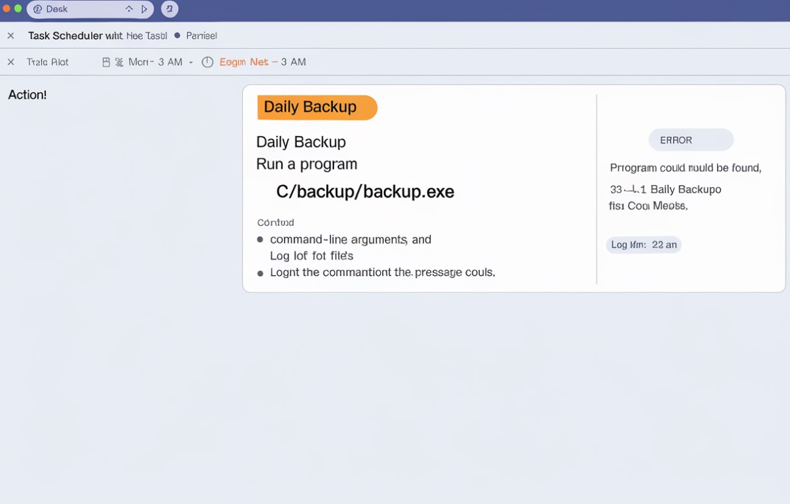Image resolution: width=790 pixels, height=504 pixels.
Task: Select the command-line arguments radio bullet
Action: pos(259,240)
